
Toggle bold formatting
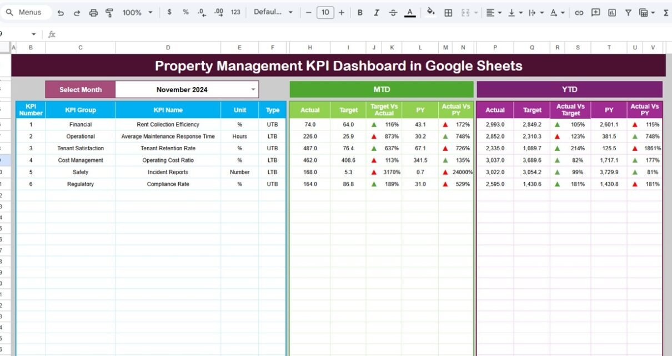pos(360,12)
